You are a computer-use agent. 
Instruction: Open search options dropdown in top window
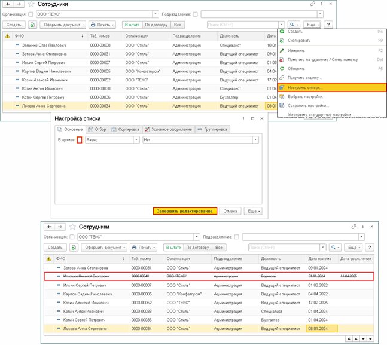pos(294,25)
